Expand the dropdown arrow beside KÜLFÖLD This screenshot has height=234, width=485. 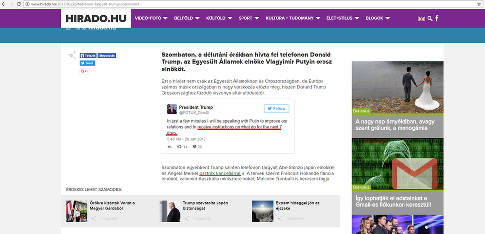coord(230,18)
